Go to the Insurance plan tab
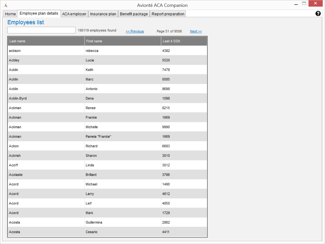This screenshot has height=244, width=325. [x=103, y=14]
